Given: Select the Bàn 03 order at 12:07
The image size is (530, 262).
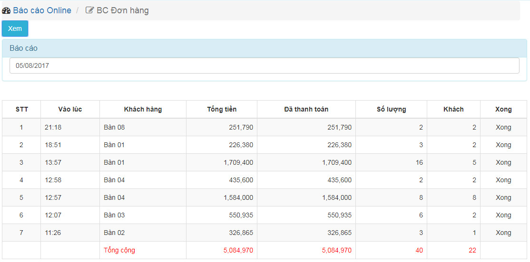Looking at the screenshot, I should coord(265,215).
